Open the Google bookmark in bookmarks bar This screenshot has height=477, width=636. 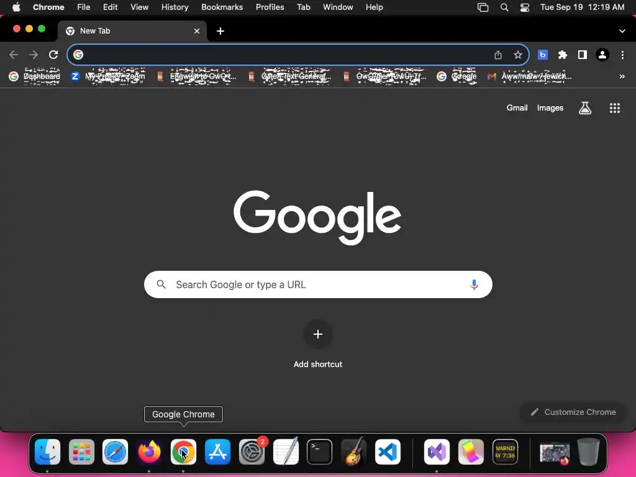pos(457,76)
